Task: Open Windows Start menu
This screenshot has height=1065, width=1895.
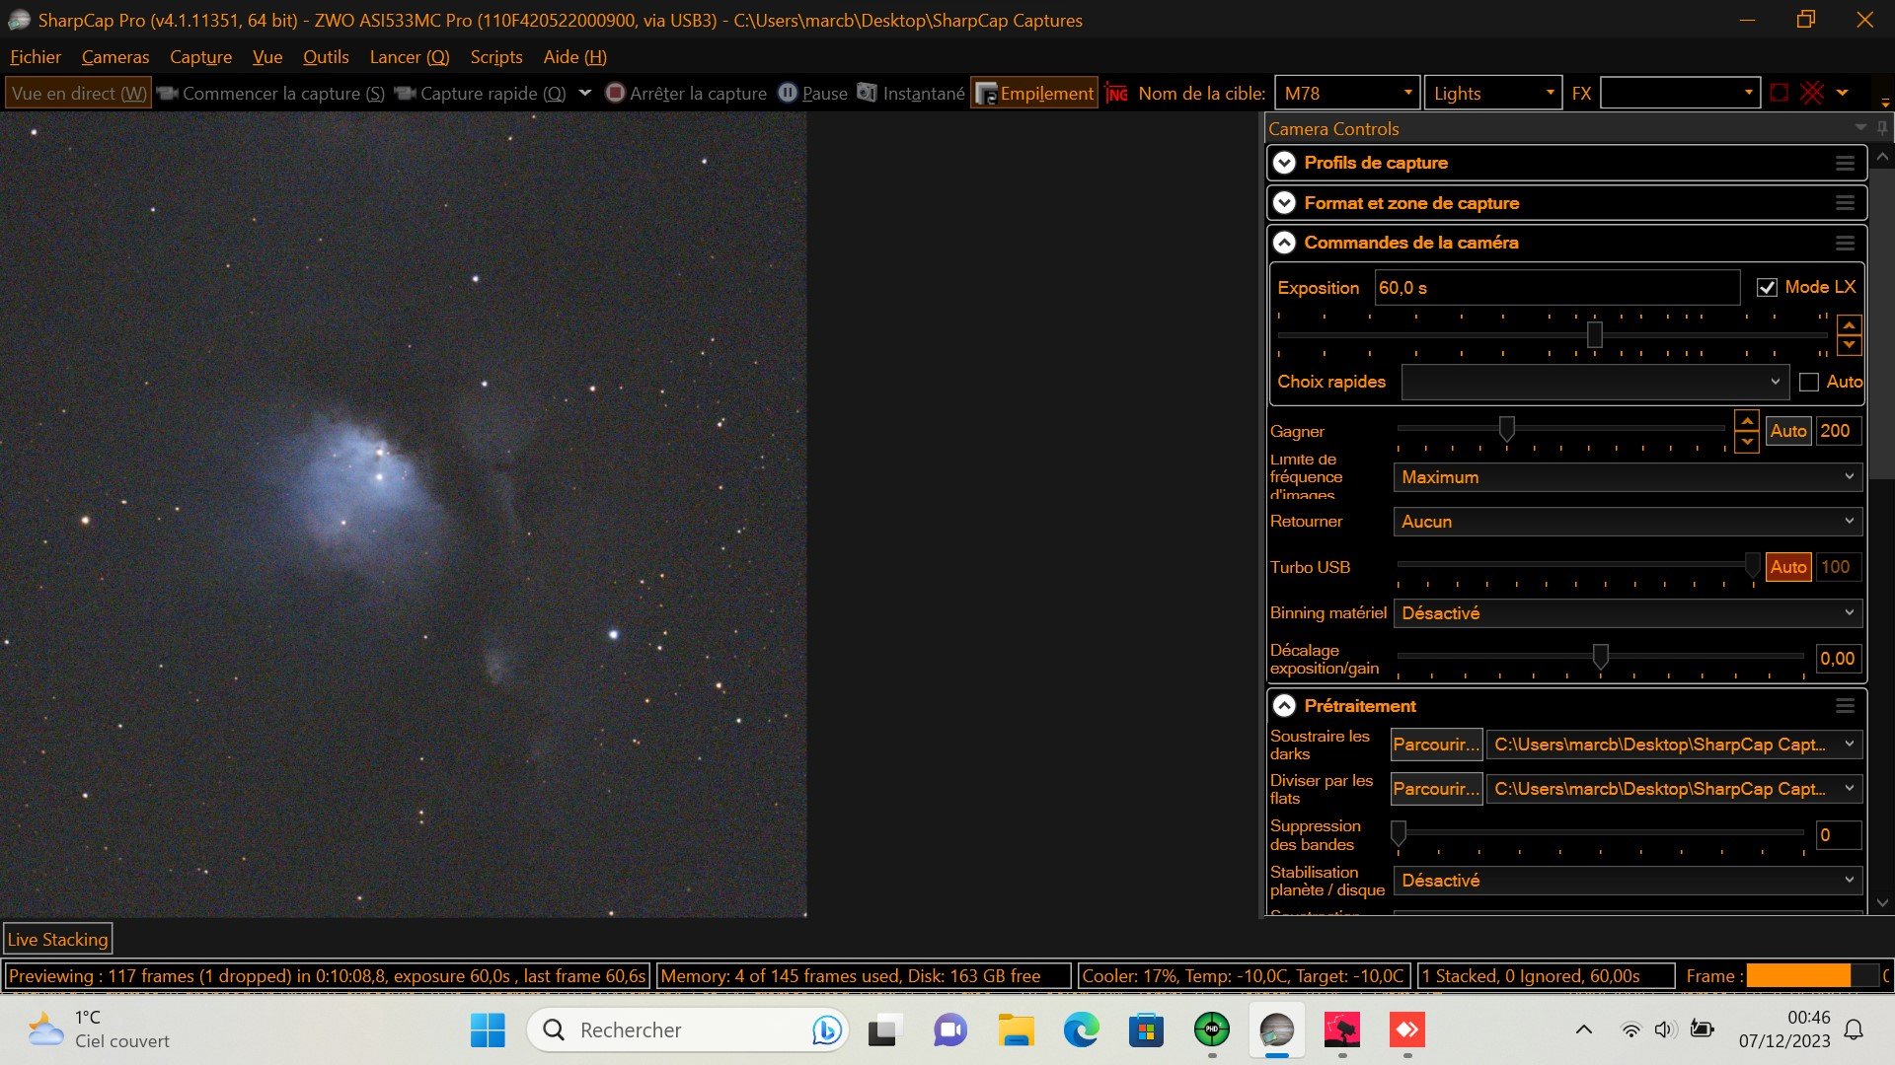Action: tap(488, 1030)
